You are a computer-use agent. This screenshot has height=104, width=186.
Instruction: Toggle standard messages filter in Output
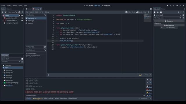click(x=149, y=86)
